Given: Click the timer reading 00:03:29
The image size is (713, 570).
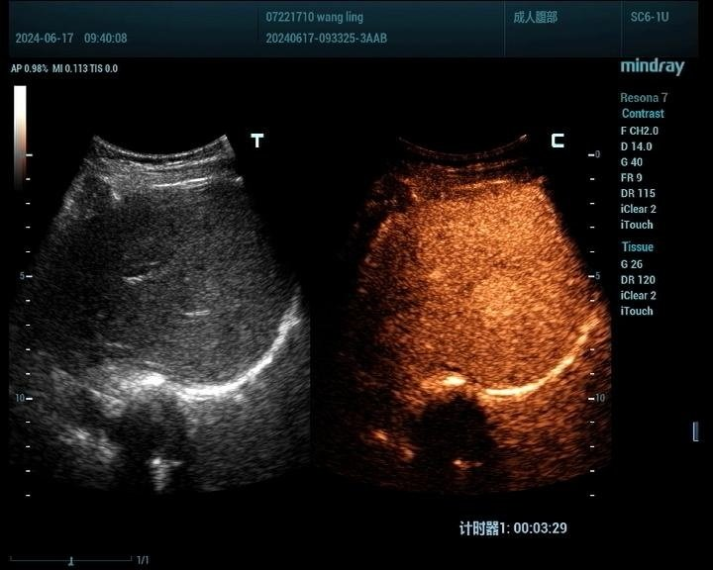Looking at the screenshot, I should coord(540,528).
